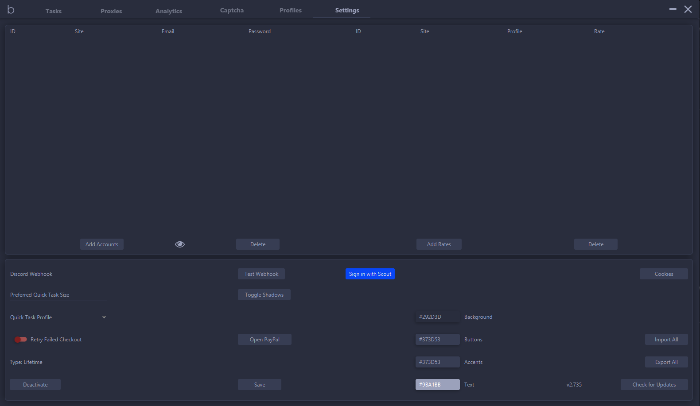Minimize the application window

673,9
